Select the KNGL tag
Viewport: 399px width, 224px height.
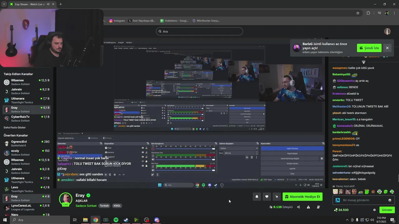pos(117,206)
